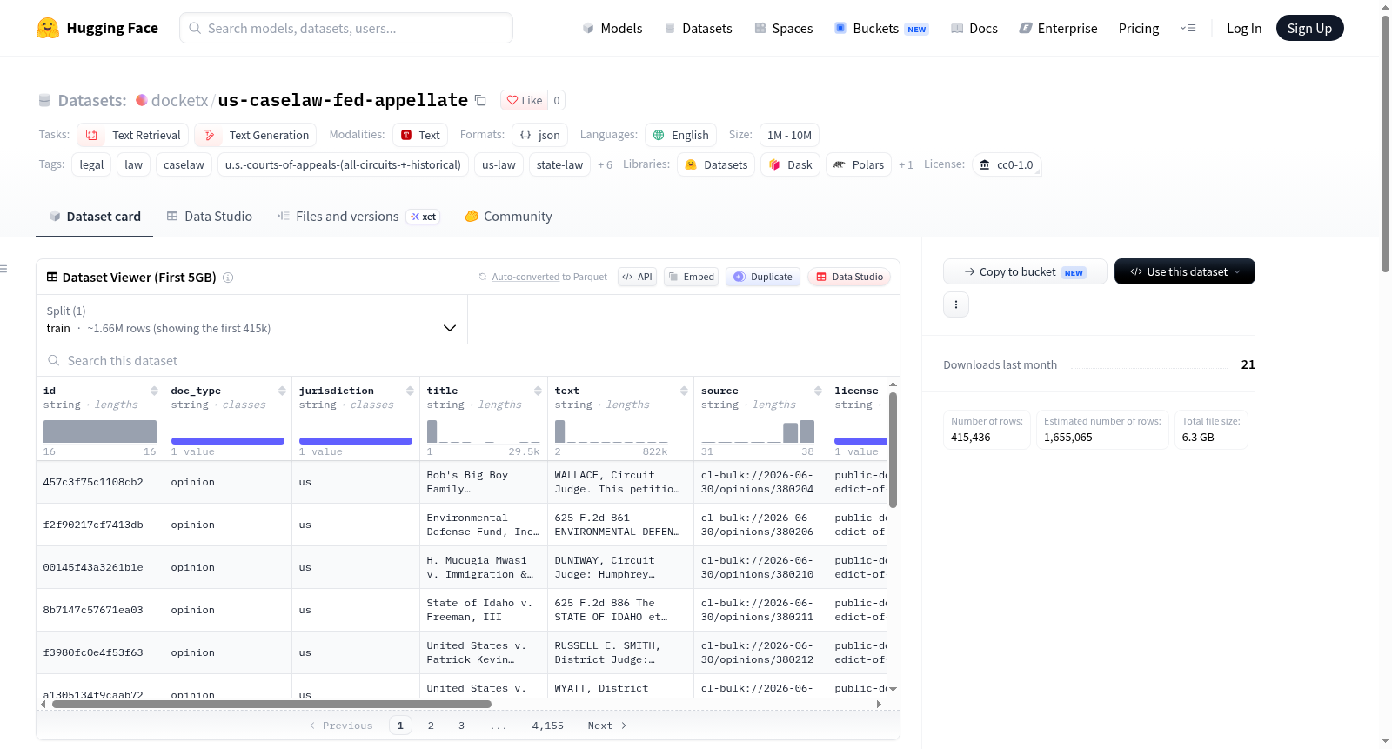This screenshot has width=1392, height=749.
Task: Sort by the title column arrows
Action: coord(538,391)
